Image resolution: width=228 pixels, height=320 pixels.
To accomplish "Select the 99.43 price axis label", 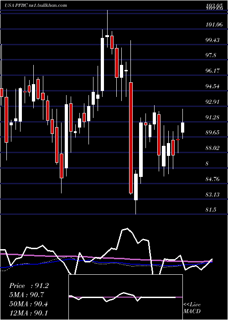I will 212,40.
